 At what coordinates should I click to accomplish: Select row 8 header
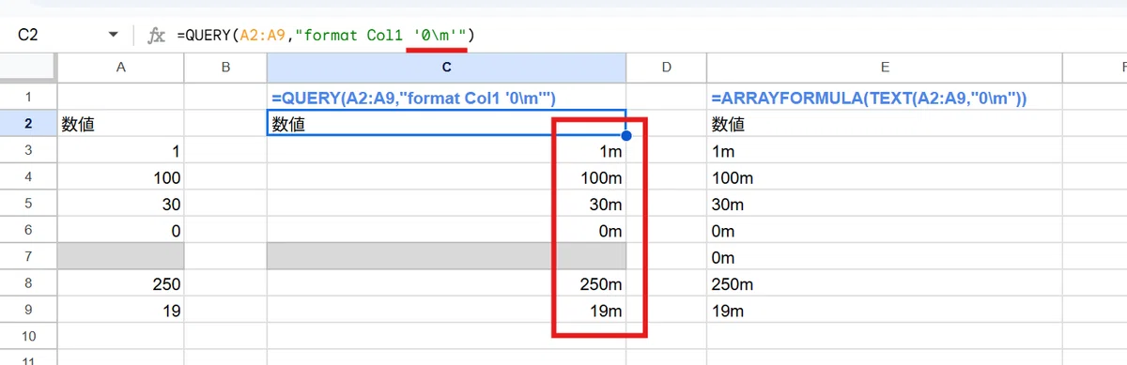click(x=28, y=283)
